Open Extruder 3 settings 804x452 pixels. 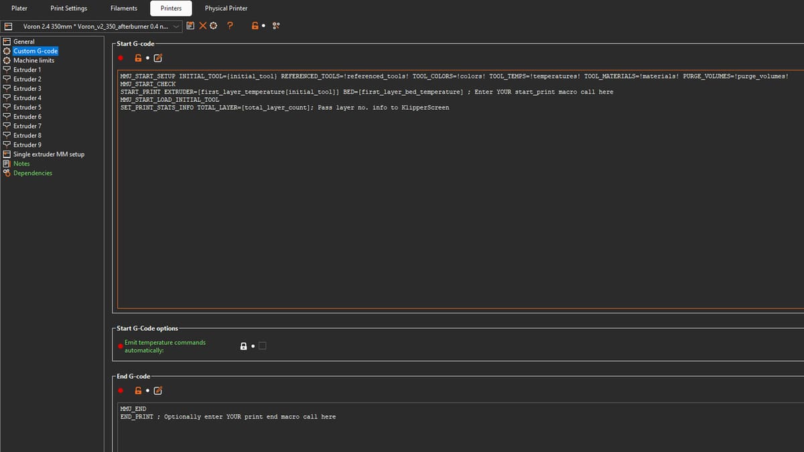click(x=27, y=88)
